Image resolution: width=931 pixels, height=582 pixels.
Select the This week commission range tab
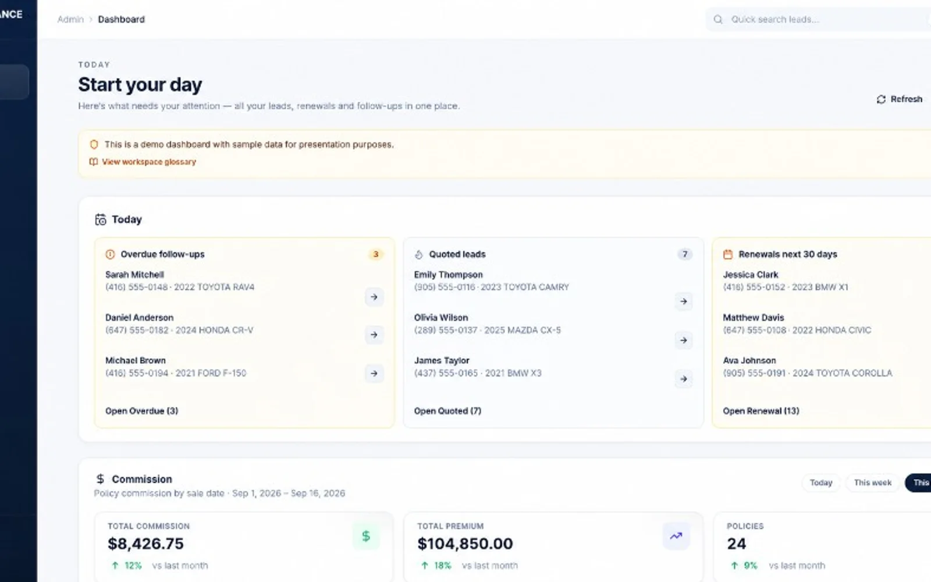click(x=872, y=482)
